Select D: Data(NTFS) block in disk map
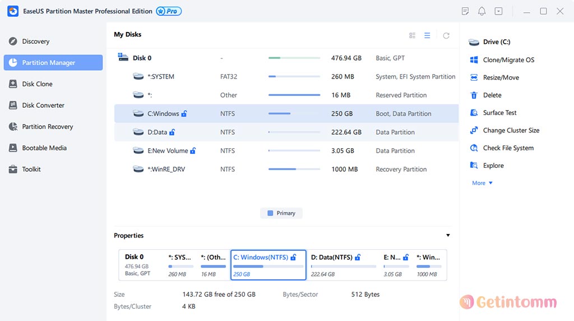This screenshot has width=574, height=321. [x=344, y=265]
